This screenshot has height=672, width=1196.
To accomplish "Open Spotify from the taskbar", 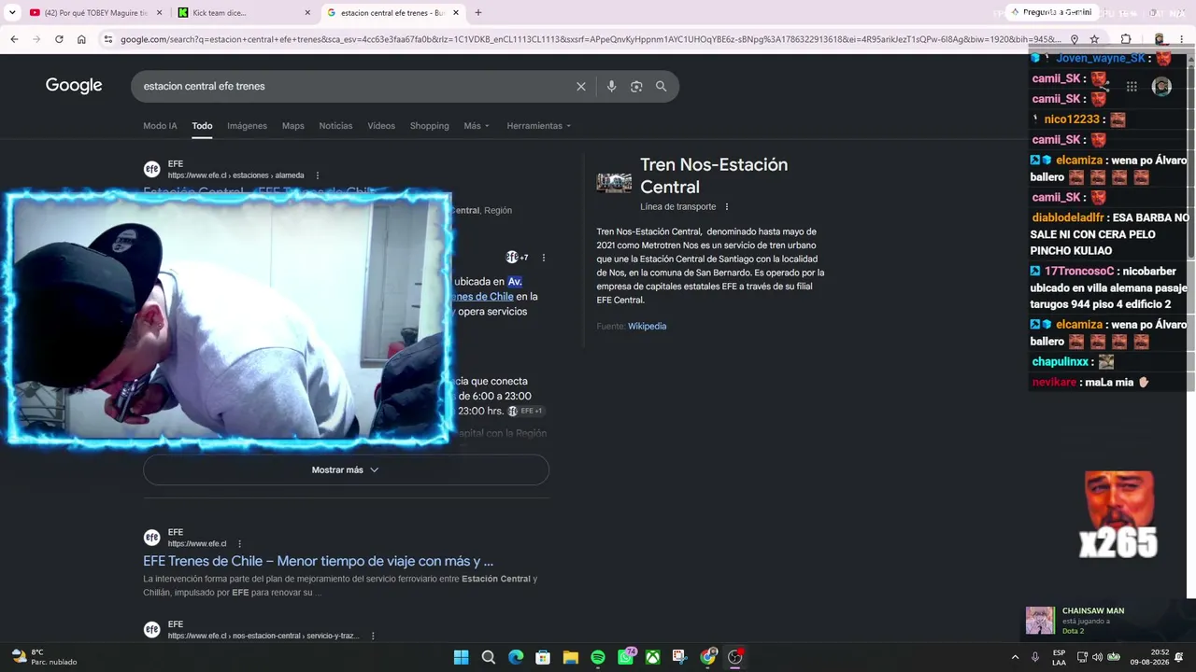I will [x=598, y=657].
